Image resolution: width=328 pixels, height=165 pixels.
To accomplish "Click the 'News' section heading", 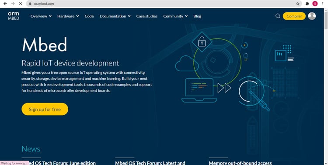I will click(31, 149).
